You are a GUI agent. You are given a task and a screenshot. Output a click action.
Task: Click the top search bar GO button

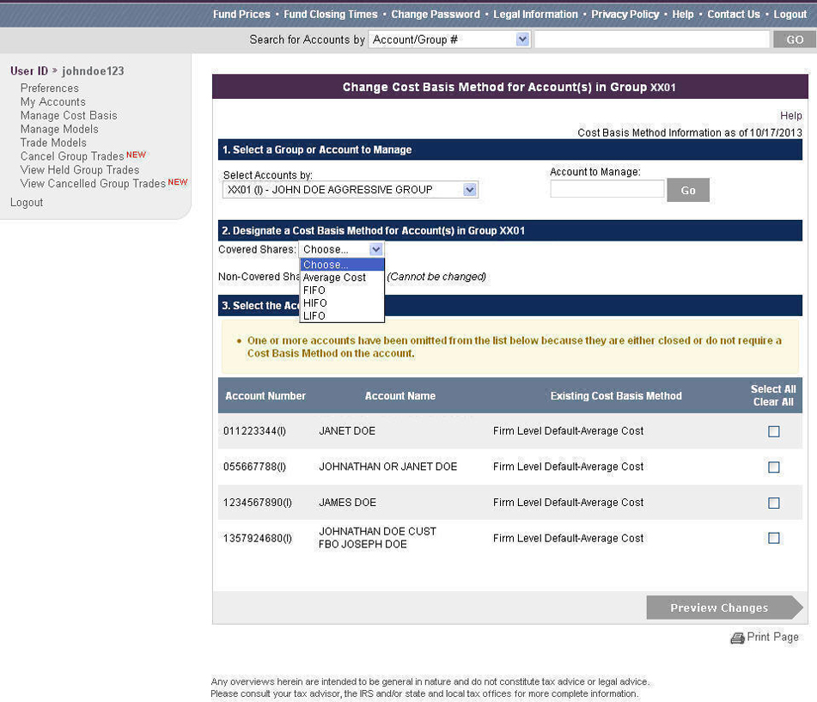pos(794,40)
